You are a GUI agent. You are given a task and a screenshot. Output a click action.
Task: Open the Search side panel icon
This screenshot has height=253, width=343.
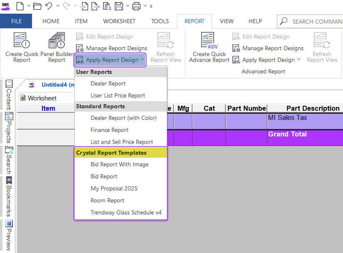(x=9, y=150)
